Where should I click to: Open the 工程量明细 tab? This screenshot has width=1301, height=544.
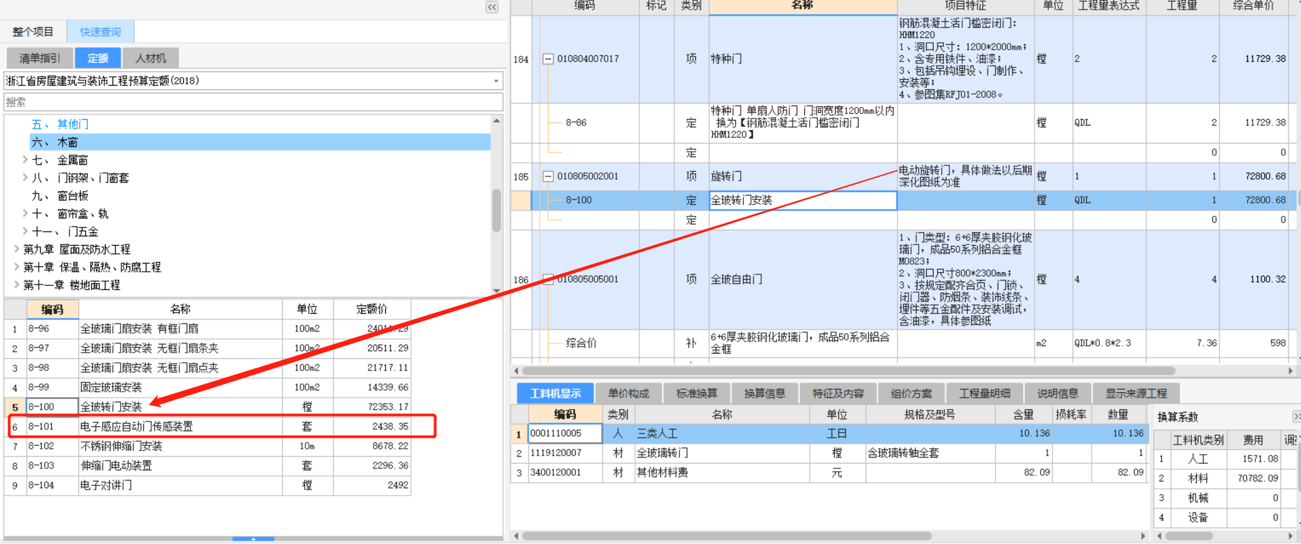point(985,394)
